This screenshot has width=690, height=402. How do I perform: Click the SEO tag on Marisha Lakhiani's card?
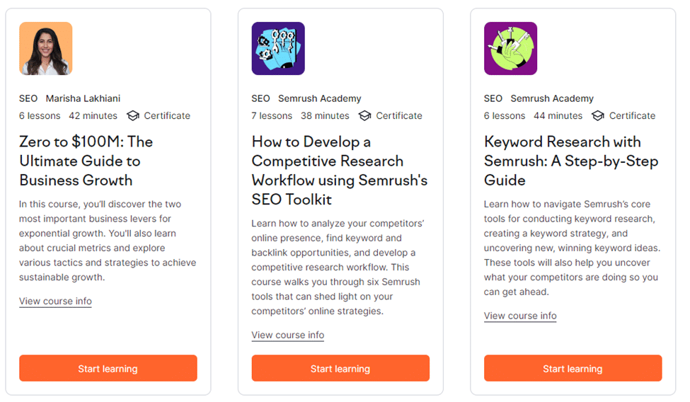coord(28,98)
